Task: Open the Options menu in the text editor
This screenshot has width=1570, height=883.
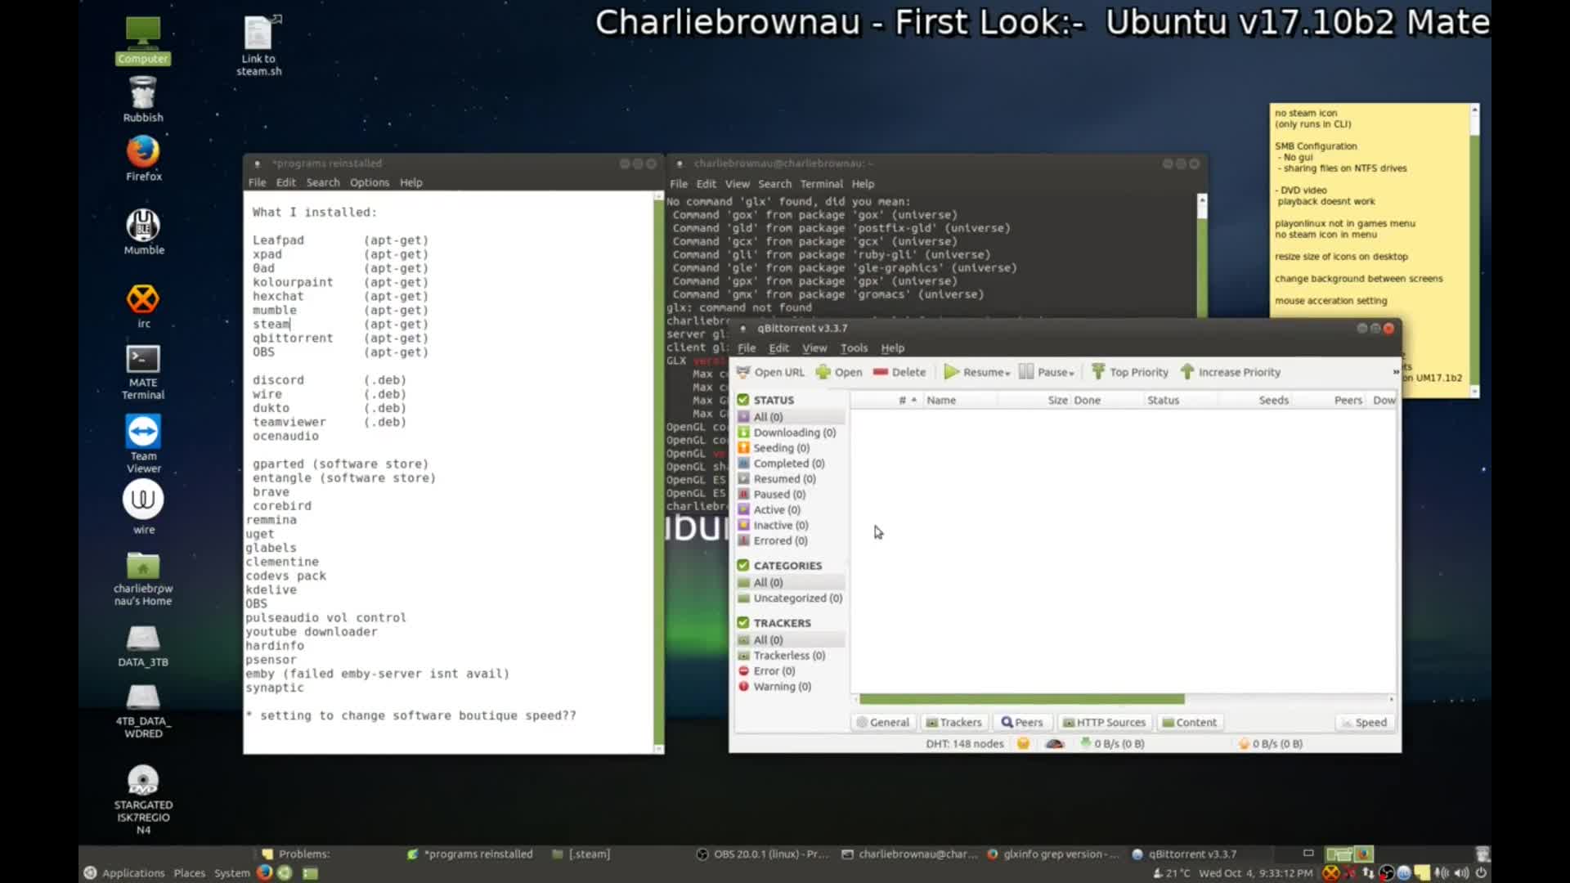Action: coord(370,182)
